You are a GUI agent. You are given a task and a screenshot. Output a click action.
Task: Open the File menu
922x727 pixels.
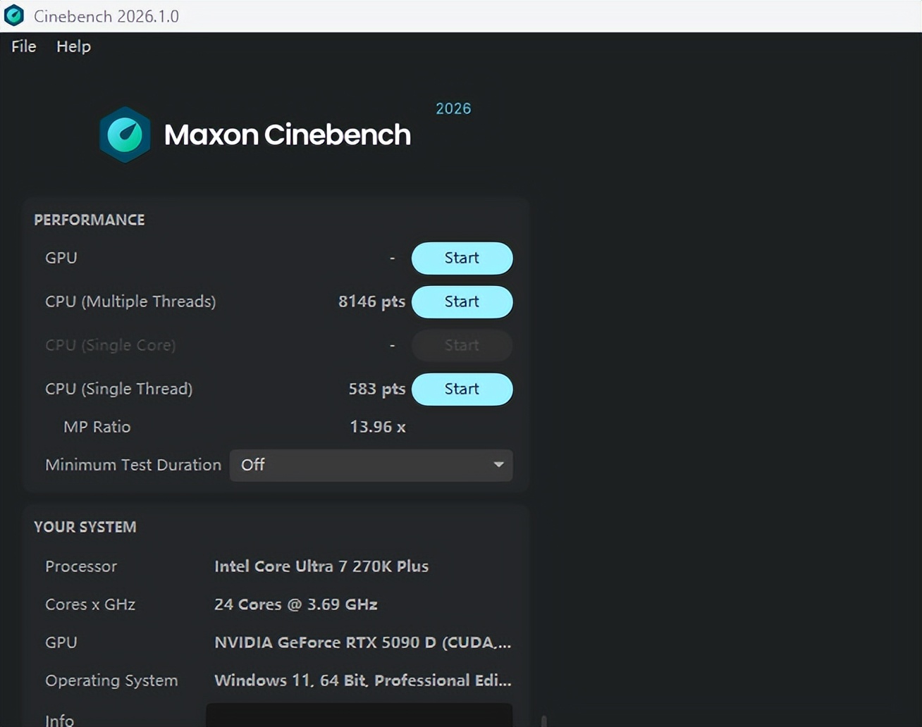(24, 46)
